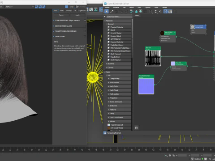215x161 pixels.
Task: Expand the Textures category
Action: click(x=119, y=110)
